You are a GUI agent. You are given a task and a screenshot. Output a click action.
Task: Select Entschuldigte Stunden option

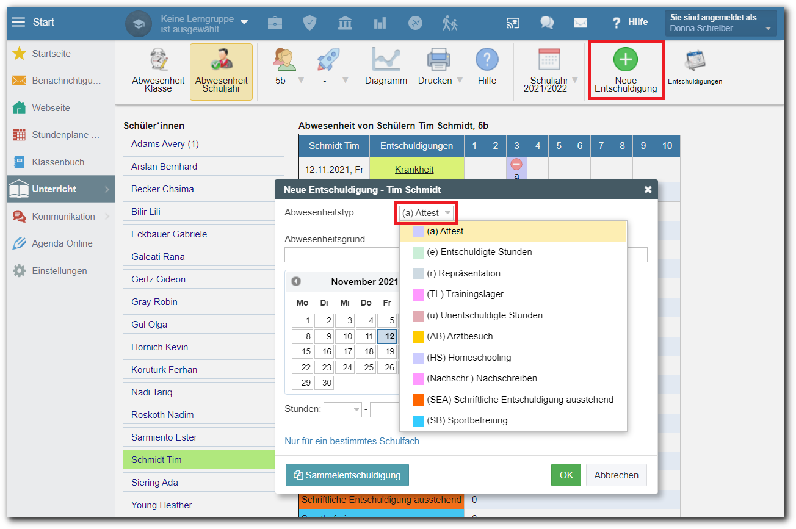point(479,252)
